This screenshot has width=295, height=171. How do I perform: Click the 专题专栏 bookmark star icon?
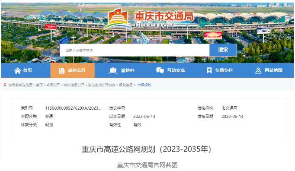[x=209, y=70]
